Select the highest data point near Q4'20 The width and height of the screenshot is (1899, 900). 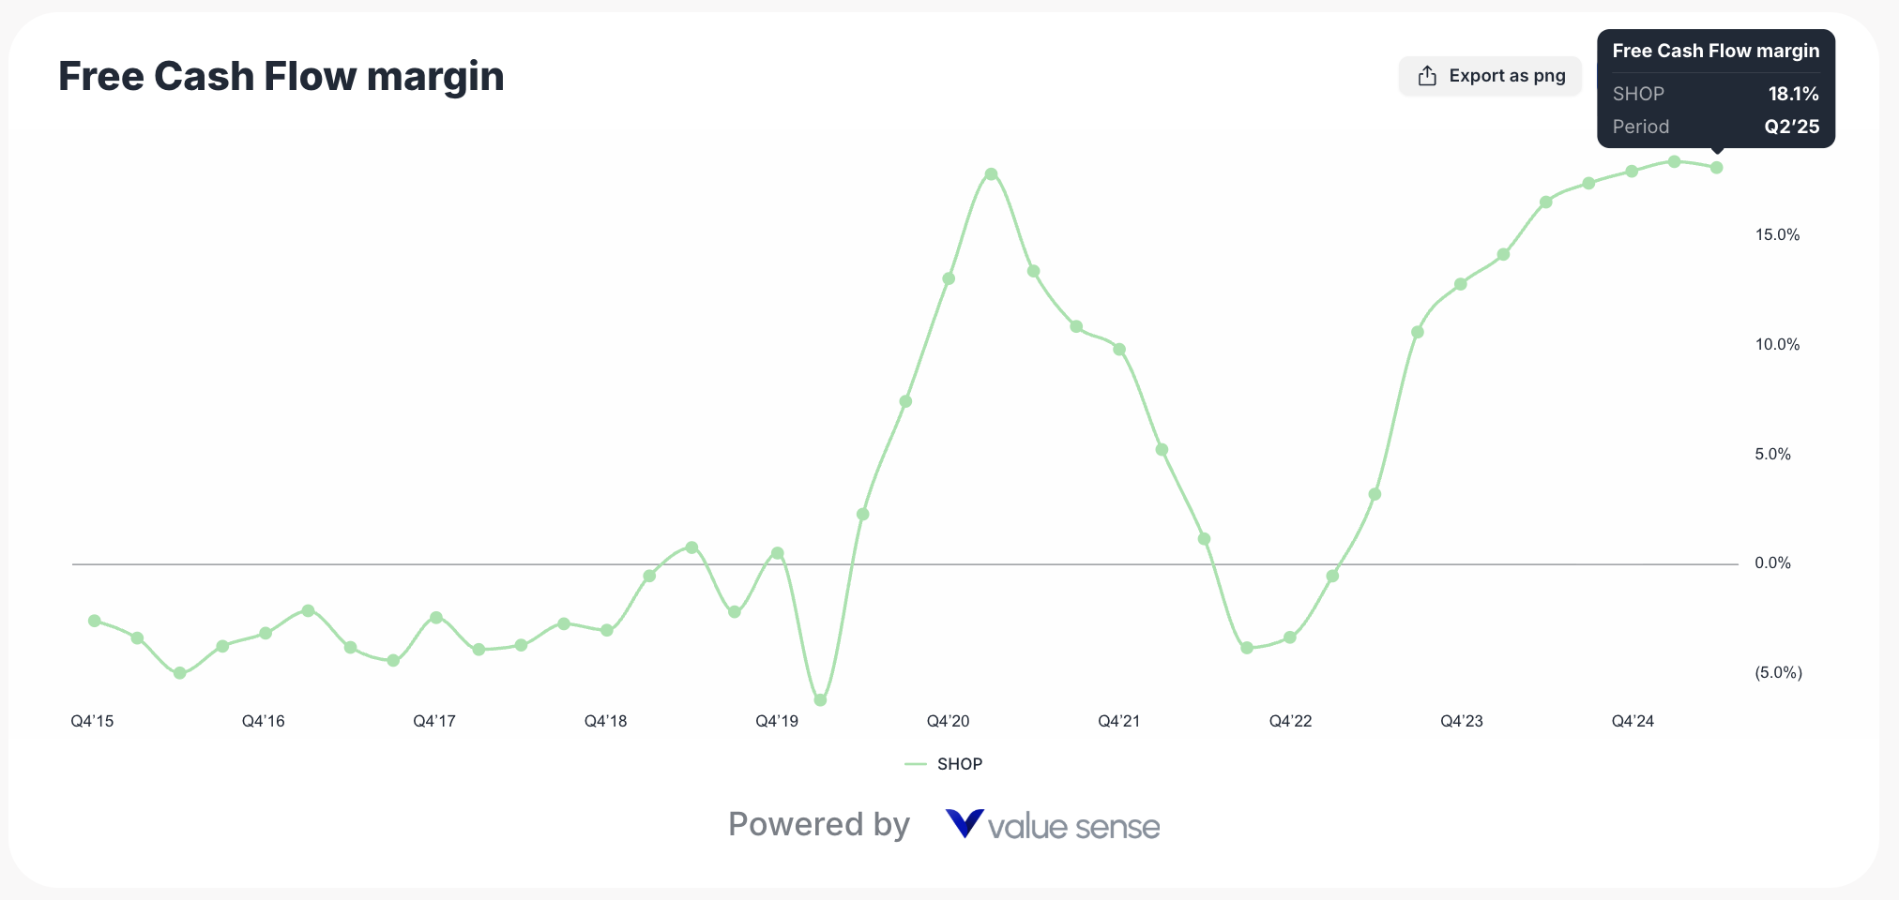(991, 173)
